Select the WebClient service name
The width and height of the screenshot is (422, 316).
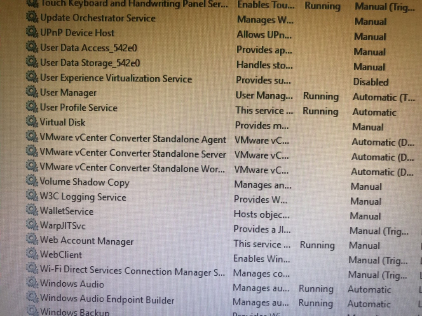[x=61, y=255]
